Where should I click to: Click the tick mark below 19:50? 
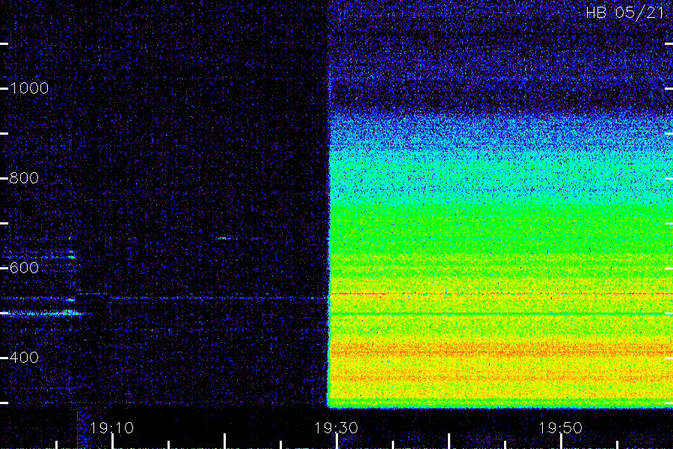tap(561, 442)
